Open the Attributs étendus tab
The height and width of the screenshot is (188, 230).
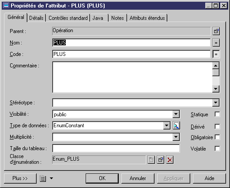[147, 18]
